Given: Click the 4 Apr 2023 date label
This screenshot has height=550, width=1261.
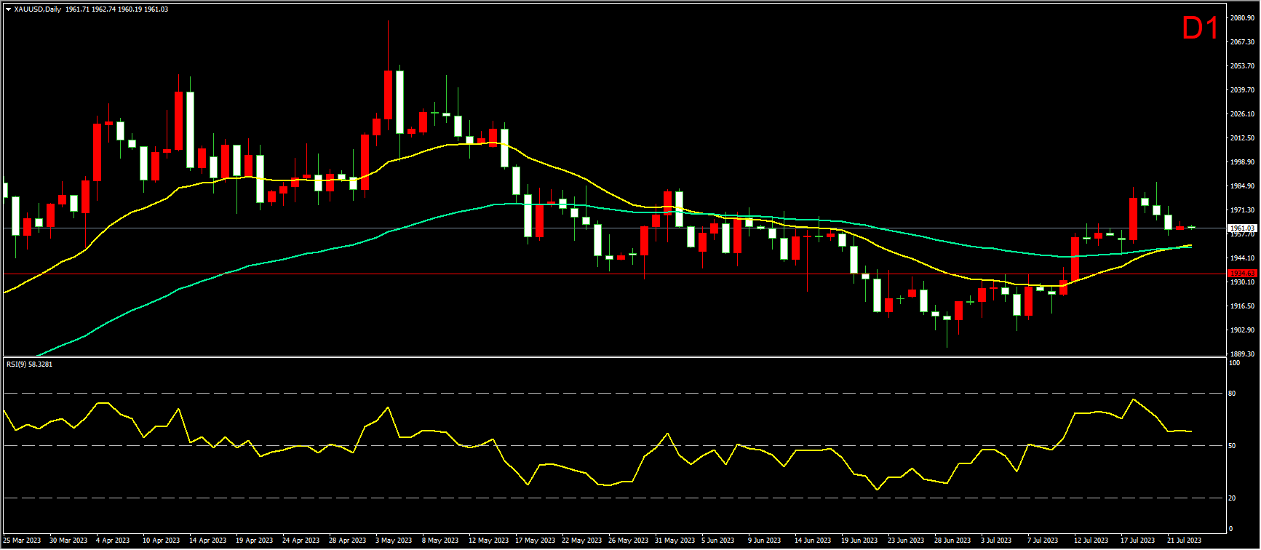Looking at the screenshot, I should coord(113,541).
